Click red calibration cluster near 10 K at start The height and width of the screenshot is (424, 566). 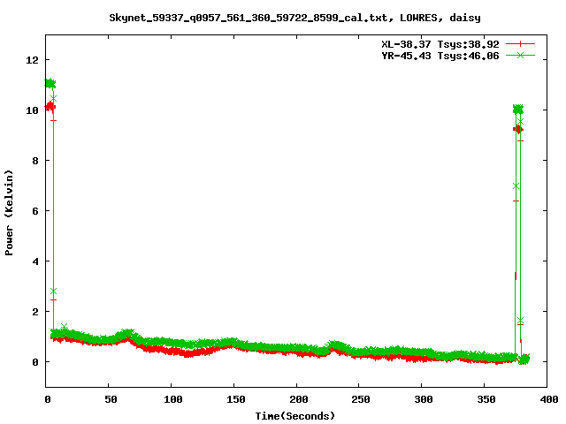coord(50,107)
